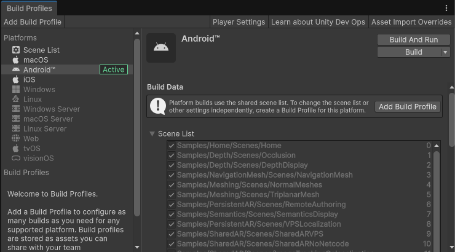This screenshot has width=455, height=252.
Task: Select the Android platform row
Action: [x=67, y=69]
